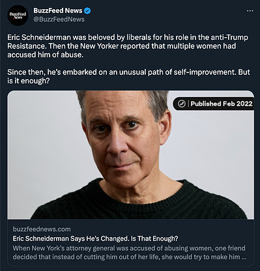The image size is (260, 271).
Task: Click the BuzzFeed News profile avatar
Action: pos(18,16)
